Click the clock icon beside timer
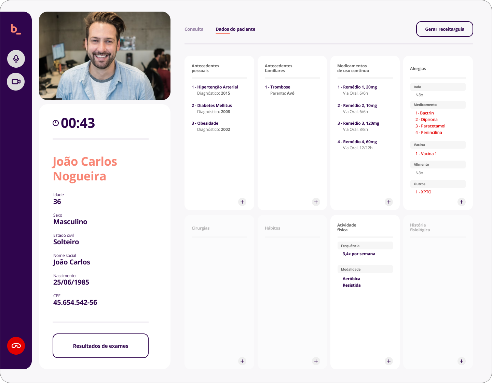 pos(56,123)
